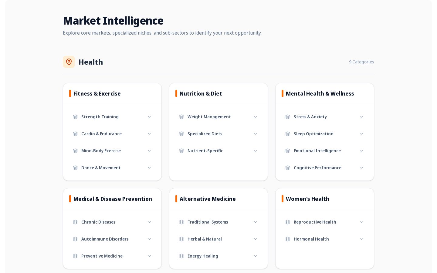The width and height of the screenshot is (437, 273).
Task: Open the Mind-Body Exercise row
Action: (x=112, y=151)
